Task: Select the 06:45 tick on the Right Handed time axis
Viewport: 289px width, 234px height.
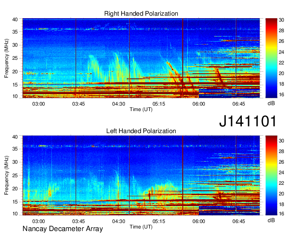Action: coord(239,104)
